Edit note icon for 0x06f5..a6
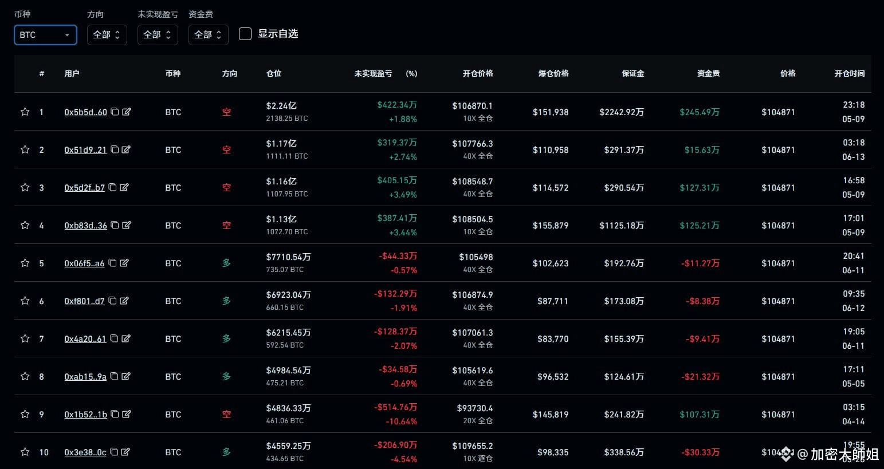 point(124,263)
